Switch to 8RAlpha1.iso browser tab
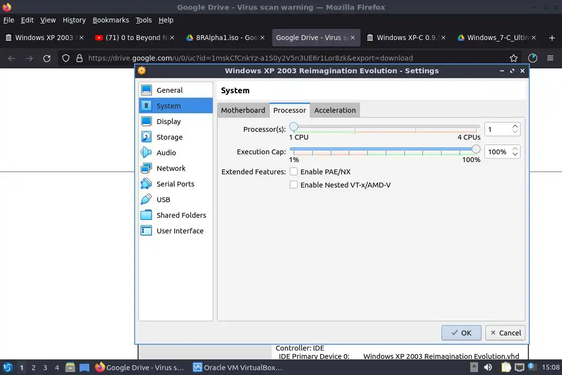This screenshot has width=562, height=375. 225,38
